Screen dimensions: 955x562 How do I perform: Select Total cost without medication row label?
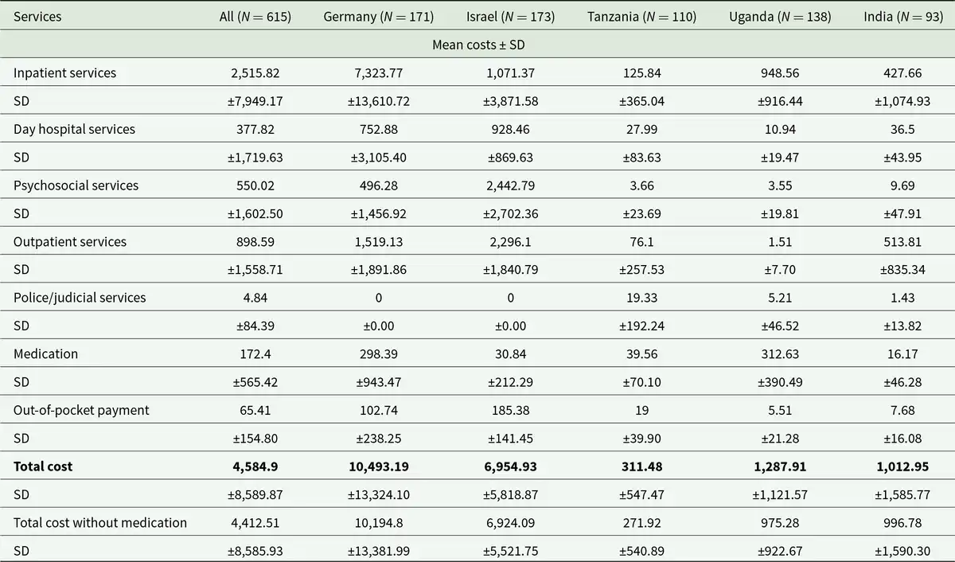click(x=100, y=523)
